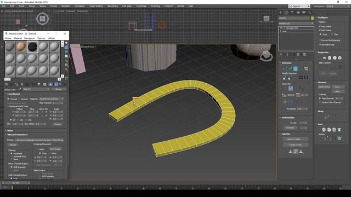Click Expand Polygon Selection To Seams icon
The image size is (351, 197).
coord(339,138)
